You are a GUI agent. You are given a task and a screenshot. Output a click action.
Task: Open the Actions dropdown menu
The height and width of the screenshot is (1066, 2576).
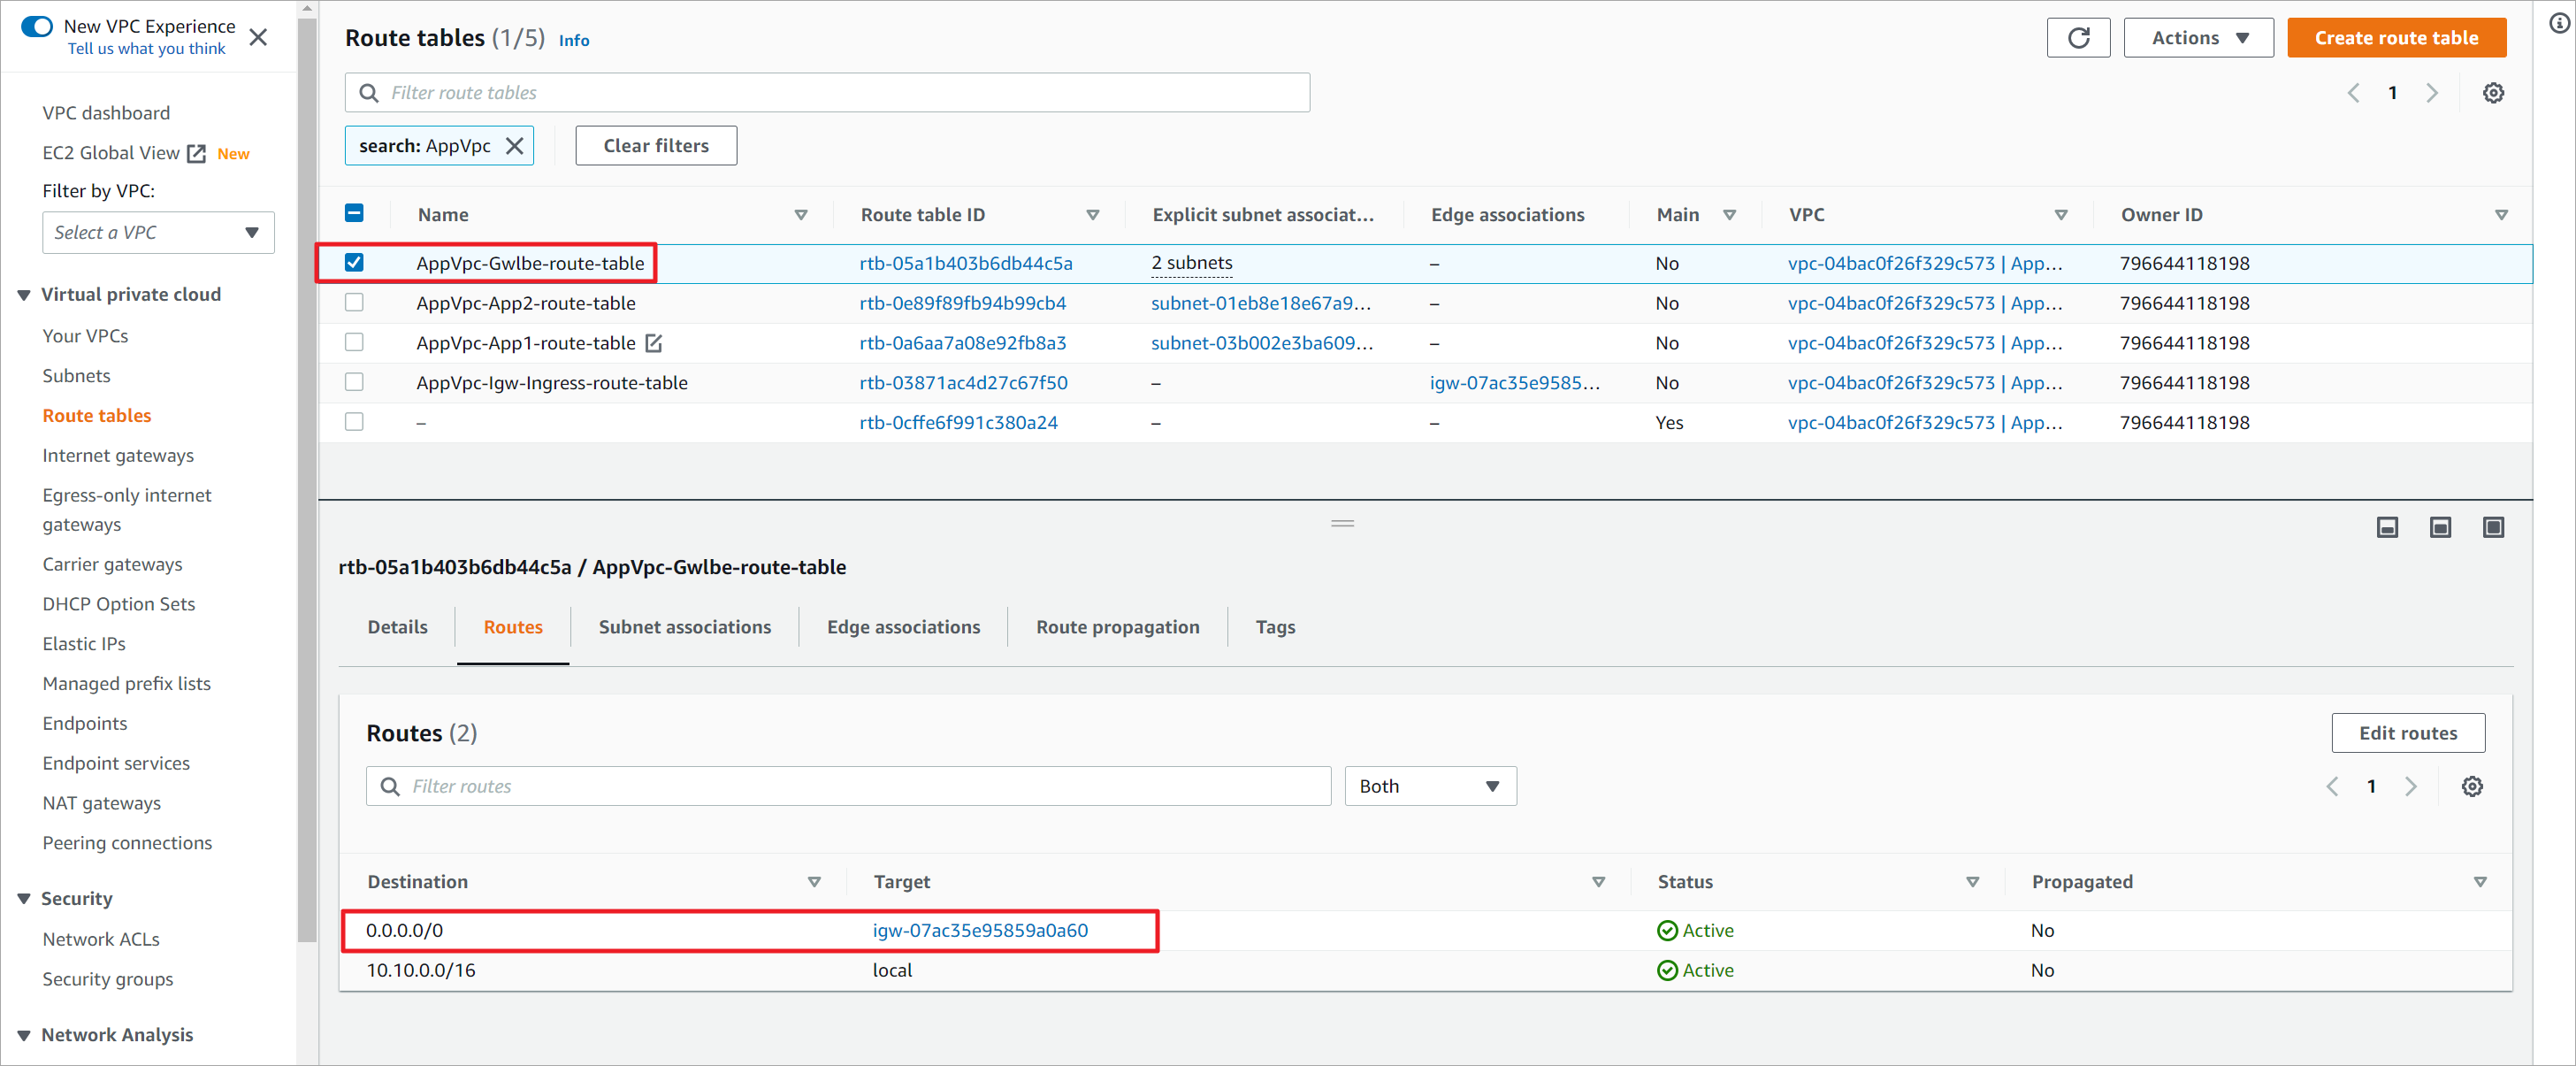point(2198,38)
